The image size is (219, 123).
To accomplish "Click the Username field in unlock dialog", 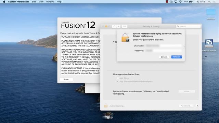I will click(x=164, y=45).
